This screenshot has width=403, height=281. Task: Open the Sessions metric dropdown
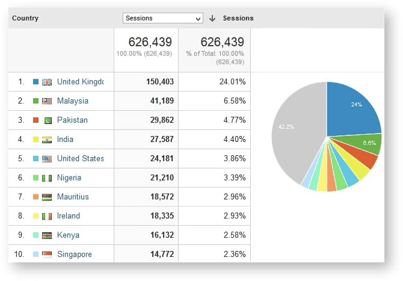coord(163,18)
